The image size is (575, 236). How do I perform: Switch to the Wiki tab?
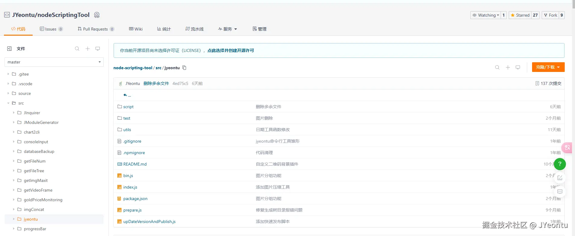point(136,29)
